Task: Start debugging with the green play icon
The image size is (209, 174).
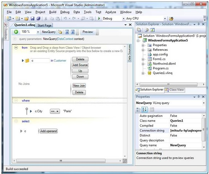Action: [x=99, y=18]
